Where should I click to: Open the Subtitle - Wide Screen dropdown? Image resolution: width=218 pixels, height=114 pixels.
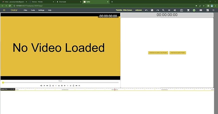tap(124, 10)
